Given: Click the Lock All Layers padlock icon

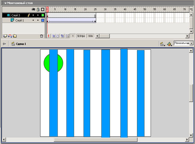Looking at the screenshot, I should point(38,10).
